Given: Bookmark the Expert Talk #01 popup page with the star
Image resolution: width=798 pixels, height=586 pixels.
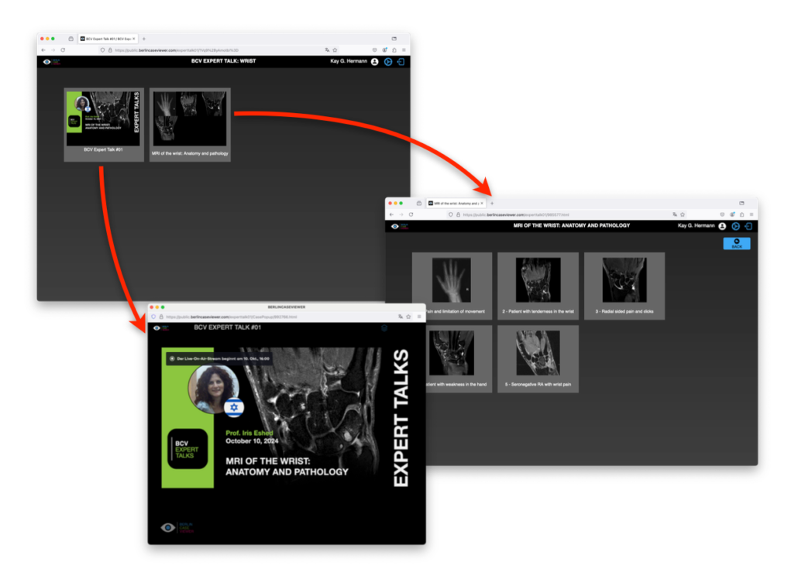Looking at the screenshot, I should 408,317.
